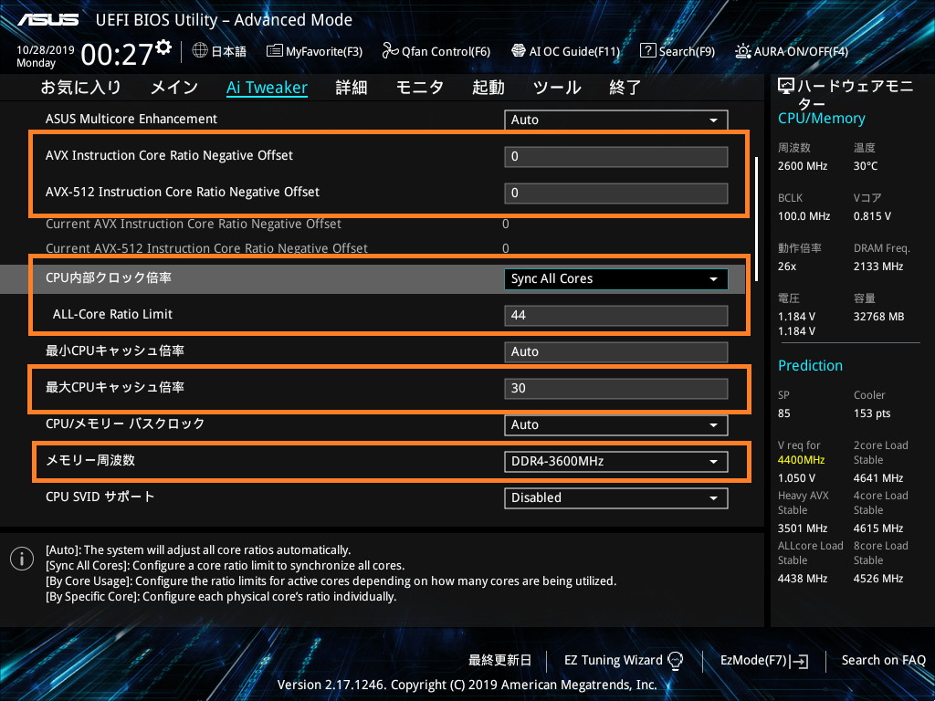Click the 32768 MB capacity value
Image resolution: width=935 pixels, height=701 pixels.
point(878,317)
